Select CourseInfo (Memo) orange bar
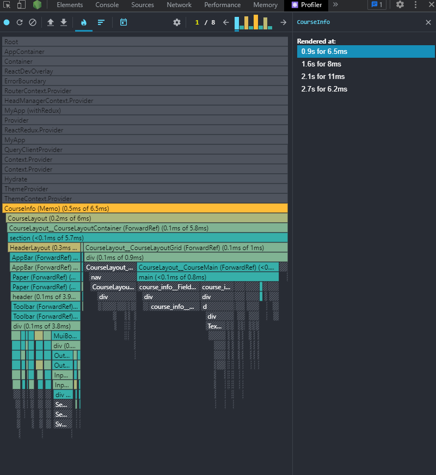This screenshot has width=436, height=475. click(x=145, y=209)
